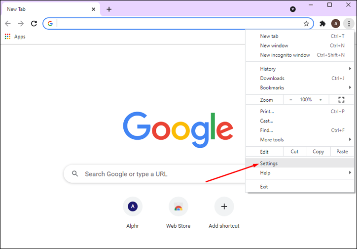
Task: Decrease zoom with the minus button
Action: point(291,100)
